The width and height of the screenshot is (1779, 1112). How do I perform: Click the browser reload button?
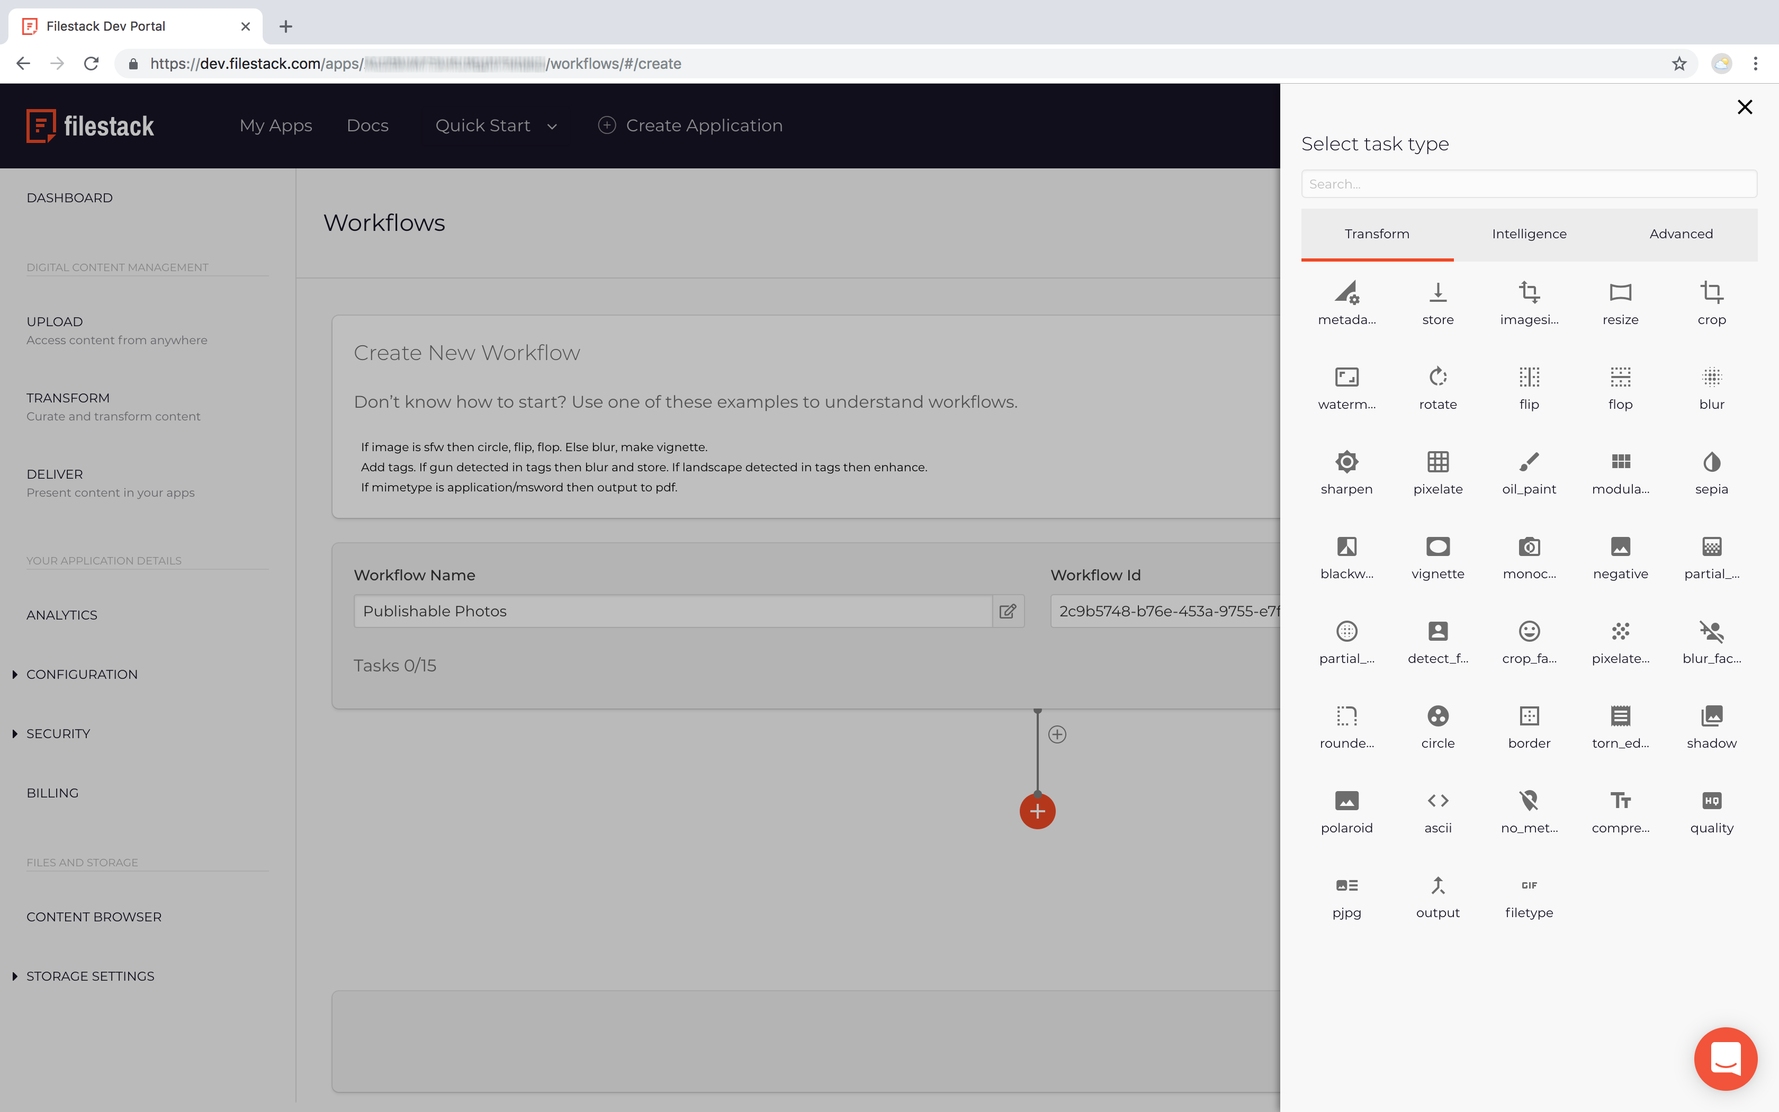pos(91,64)
